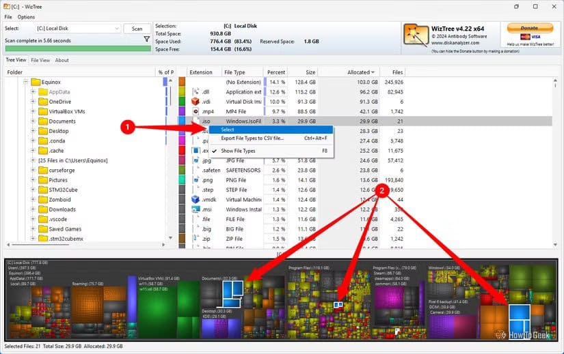Open the File menu

point(8,17)
